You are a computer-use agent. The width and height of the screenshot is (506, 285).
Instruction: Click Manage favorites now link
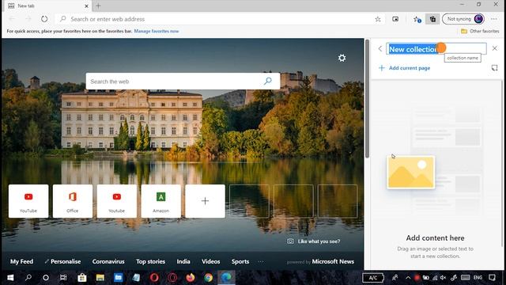pyautogui.click(x=157, y=31)
